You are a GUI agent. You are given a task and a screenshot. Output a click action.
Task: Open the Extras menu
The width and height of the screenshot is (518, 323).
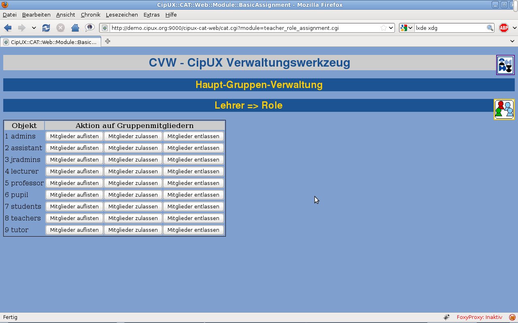(x=152, y=15)
